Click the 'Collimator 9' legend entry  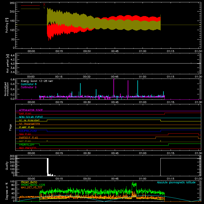pyautogui.click(x=29, y=87)
